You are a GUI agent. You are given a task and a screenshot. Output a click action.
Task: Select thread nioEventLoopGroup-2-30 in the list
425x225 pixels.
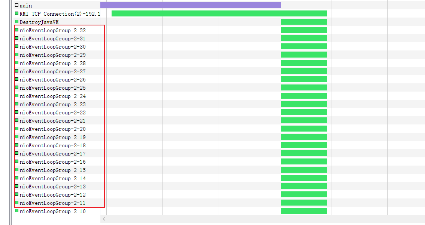click(52, 47)
